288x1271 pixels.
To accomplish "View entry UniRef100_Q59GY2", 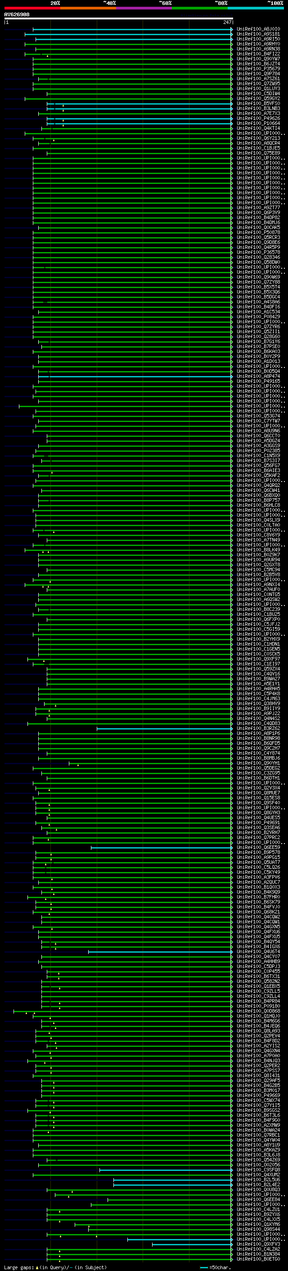I will [x=258, y=98].
